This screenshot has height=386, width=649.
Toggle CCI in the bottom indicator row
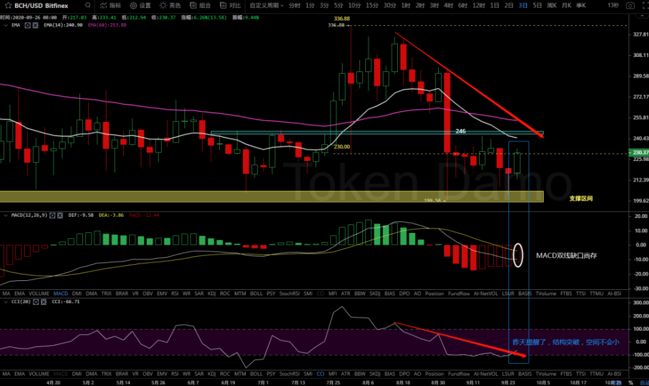tap(321, 374)
